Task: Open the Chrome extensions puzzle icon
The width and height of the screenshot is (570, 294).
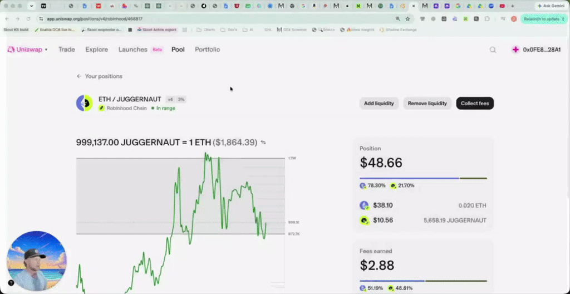Action: [487, 18]
